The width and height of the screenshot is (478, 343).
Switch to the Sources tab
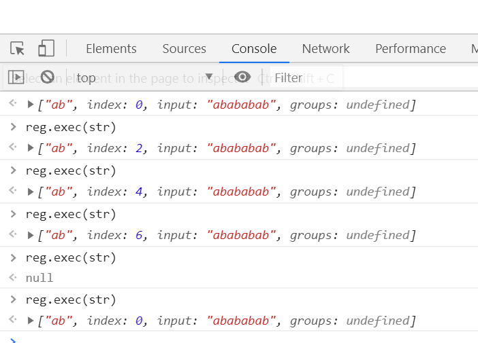tap(184, 49)
